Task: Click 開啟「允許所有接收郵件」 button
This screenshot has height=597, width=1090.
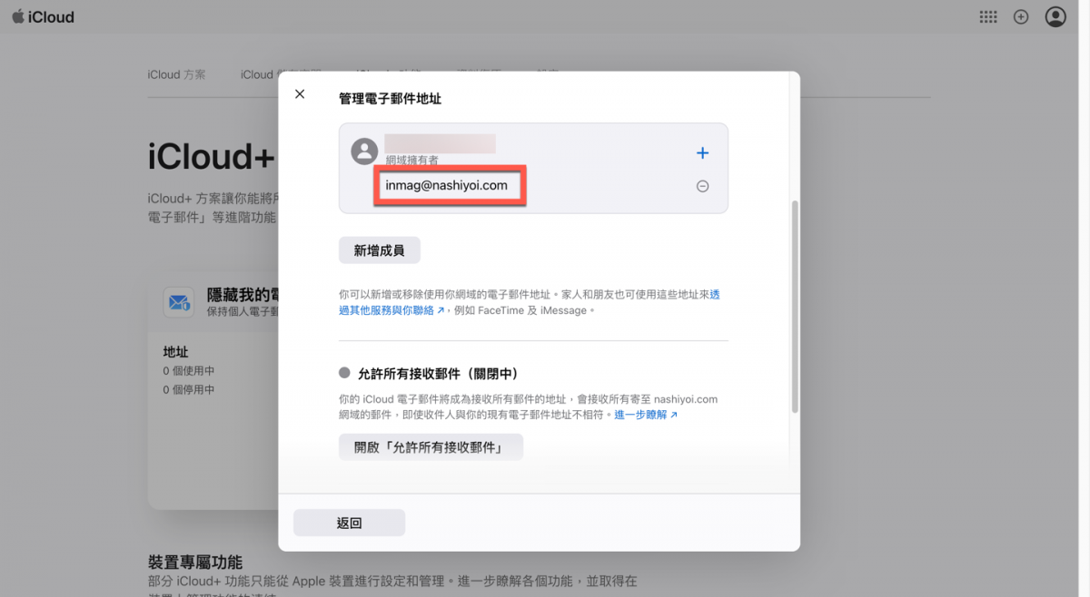Action: pos(431,447)
